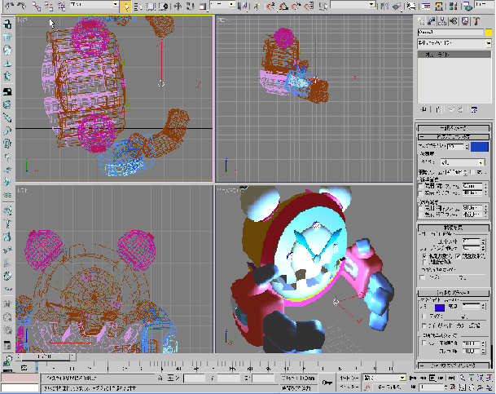Open the Decay Type dropdown
Image resolution: width=496 pixels, height=394 pixels.
click(x=463, y=162)
